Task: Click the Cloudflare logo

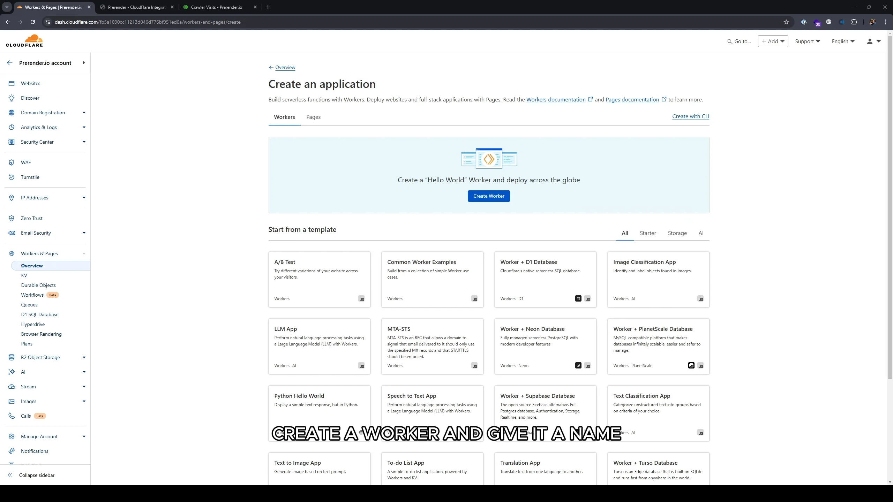Action: [x=24, y=41]
